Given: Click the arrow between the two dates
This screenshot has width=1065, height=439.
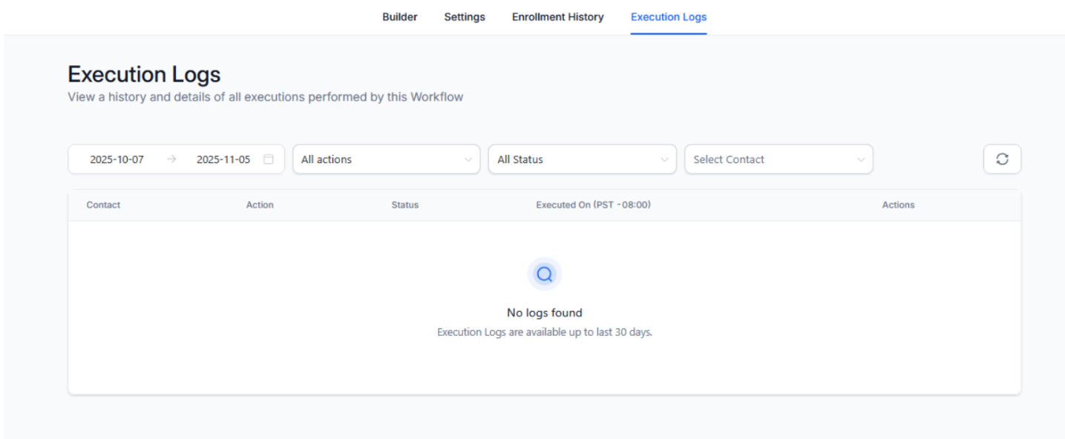Looking at the screenshot, I should 171,159.
